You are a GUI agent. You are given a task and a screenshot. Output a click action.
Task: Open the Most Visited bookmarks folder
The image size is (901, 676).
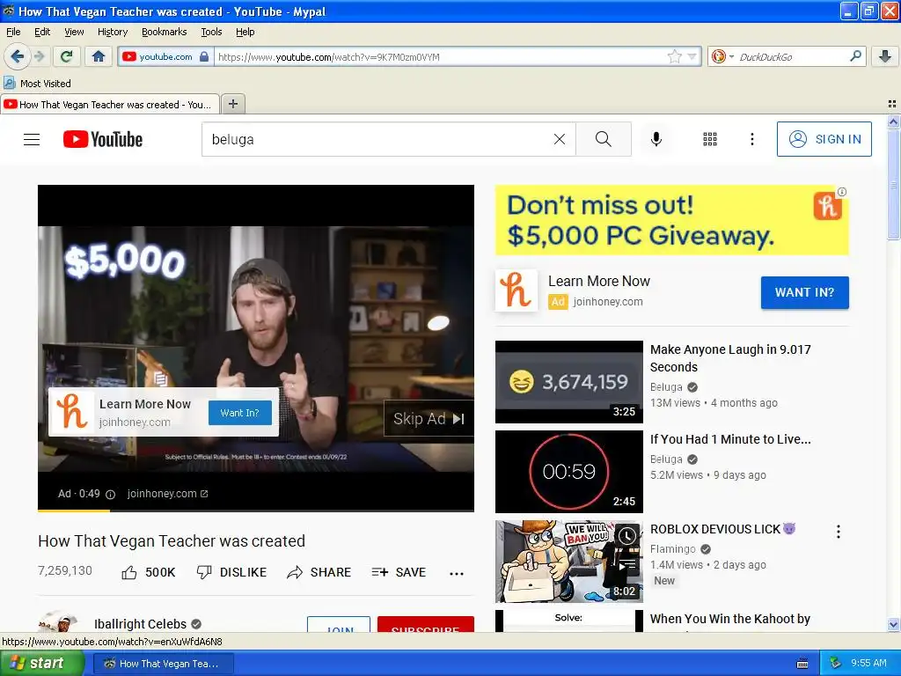click(37, 84)
